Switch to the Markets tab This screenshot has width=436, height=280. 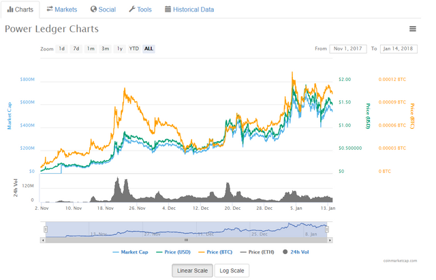62,10
